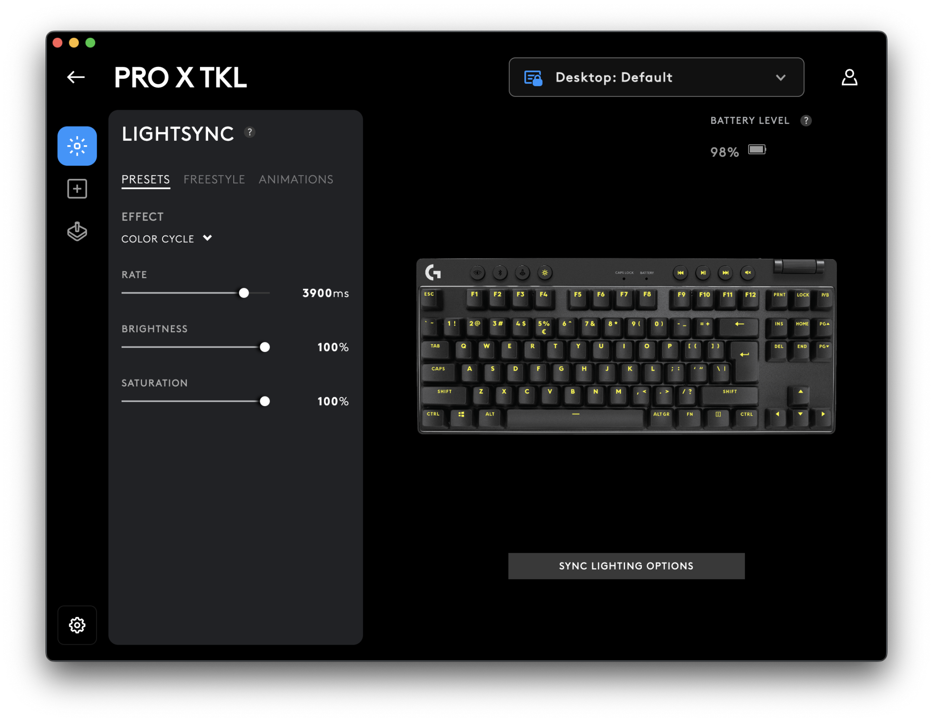933x722 pixels.
Task: Click the macOS green zoom window button
Action: pos(90,43)
